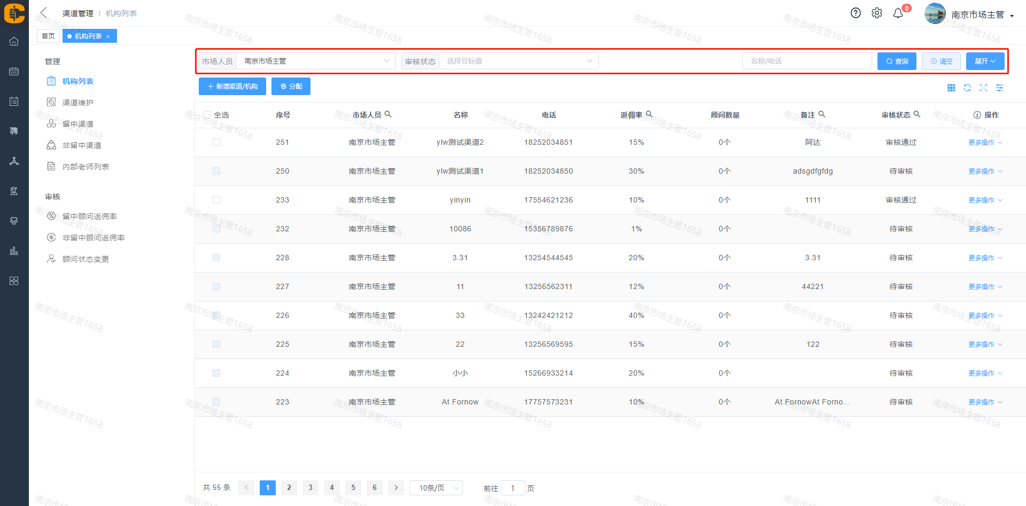Viewport: 1026px width, 506px height.
Task: Open 留中渠道 in the side menu
Action: point(78,124)
